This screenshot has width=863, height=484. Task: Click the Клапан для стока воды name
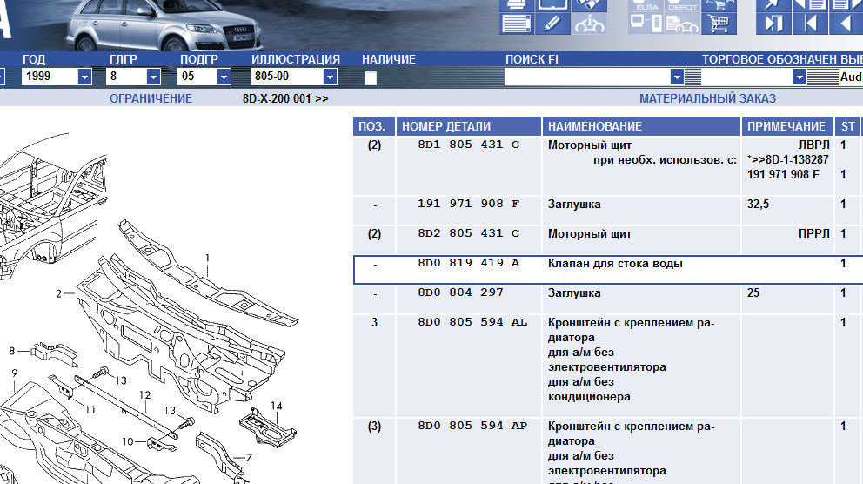[x=615, y=263]
